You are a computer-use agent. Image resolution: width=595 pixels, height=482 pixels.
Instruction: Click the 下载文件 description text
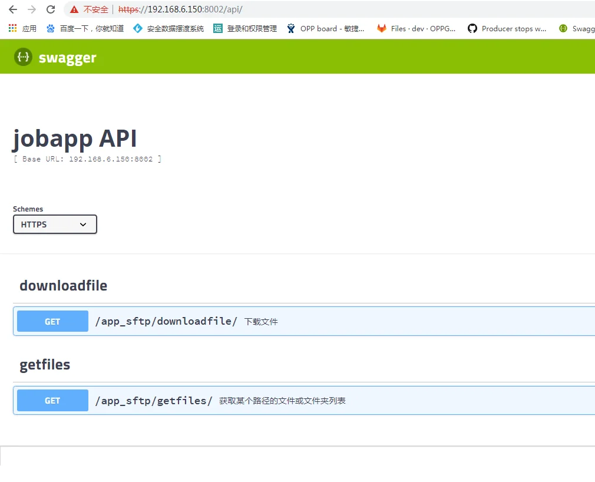coord(261,322)
